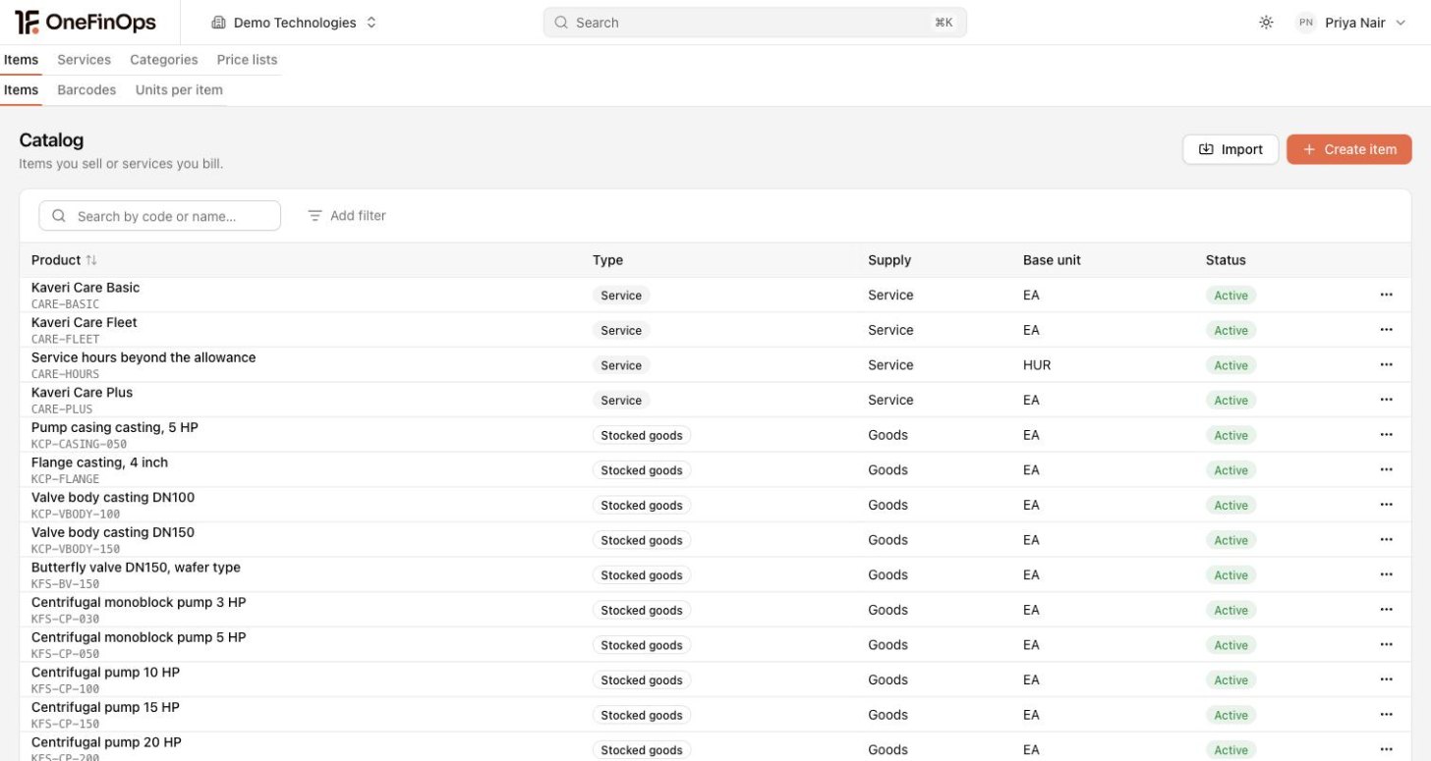This screenshot has width=1431, height=761.
Task: Click the HUR base unit cell
Action: (x=1037, y=365)
